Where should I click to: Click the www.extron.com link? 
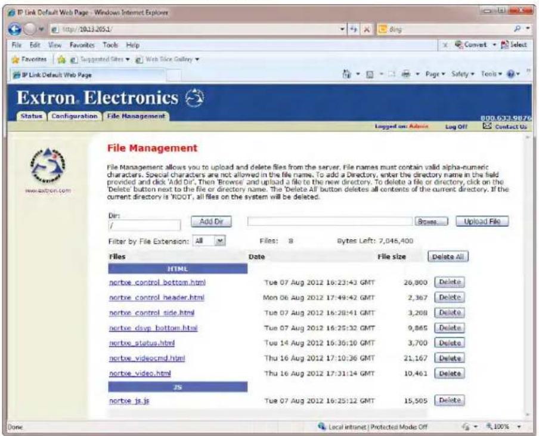click(x=48, y=190)
